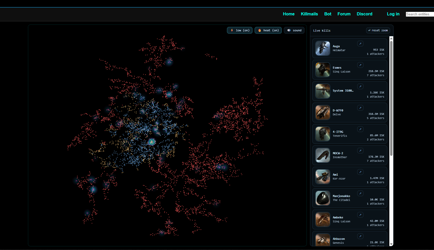Disable the heat (on) overlay
The height and width of the screenshot is (250, 434).
pyautogui.click(x=268, y=30)
